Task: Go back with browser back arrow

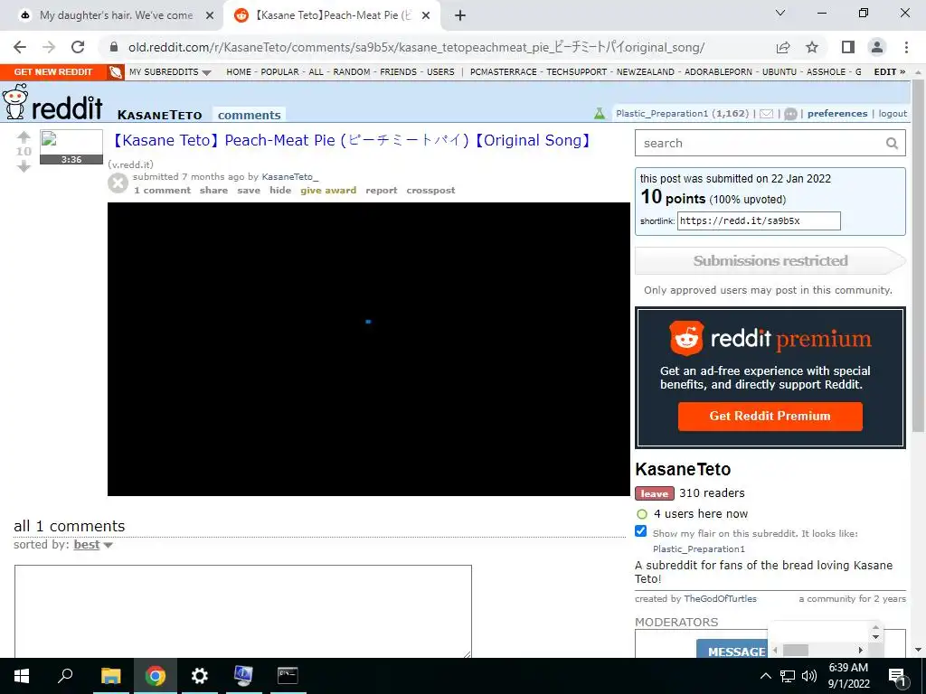Action: 20,47
